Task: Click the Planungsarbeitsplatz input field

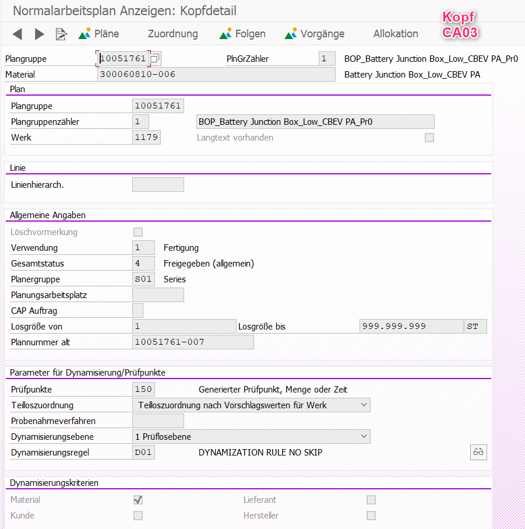Action: pos(158,295)
